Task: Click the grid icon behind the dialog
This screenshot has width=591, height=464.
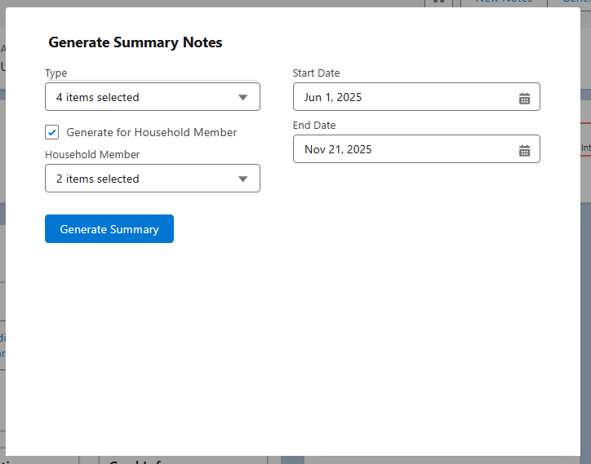Action: tap(438, 2)
